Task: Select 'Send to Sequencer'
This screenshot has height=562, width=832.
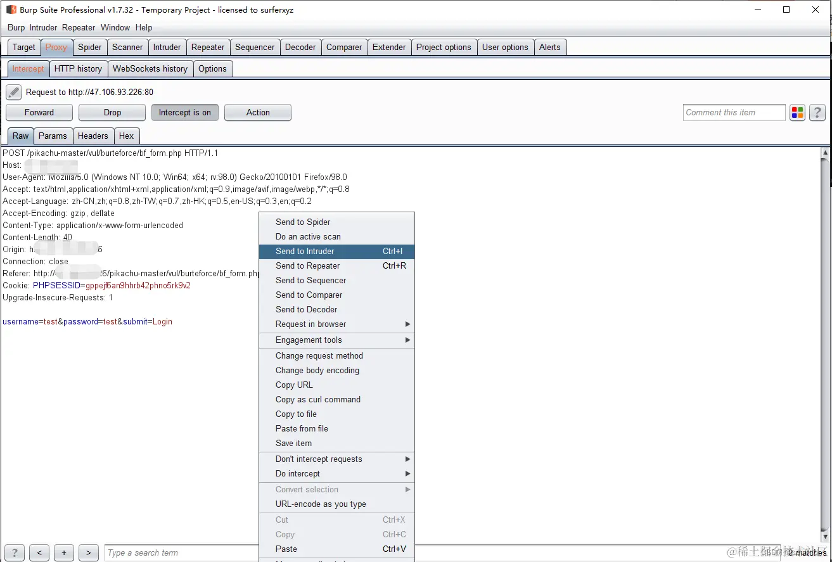Action: pyautogui.click(x=337, y=280)
